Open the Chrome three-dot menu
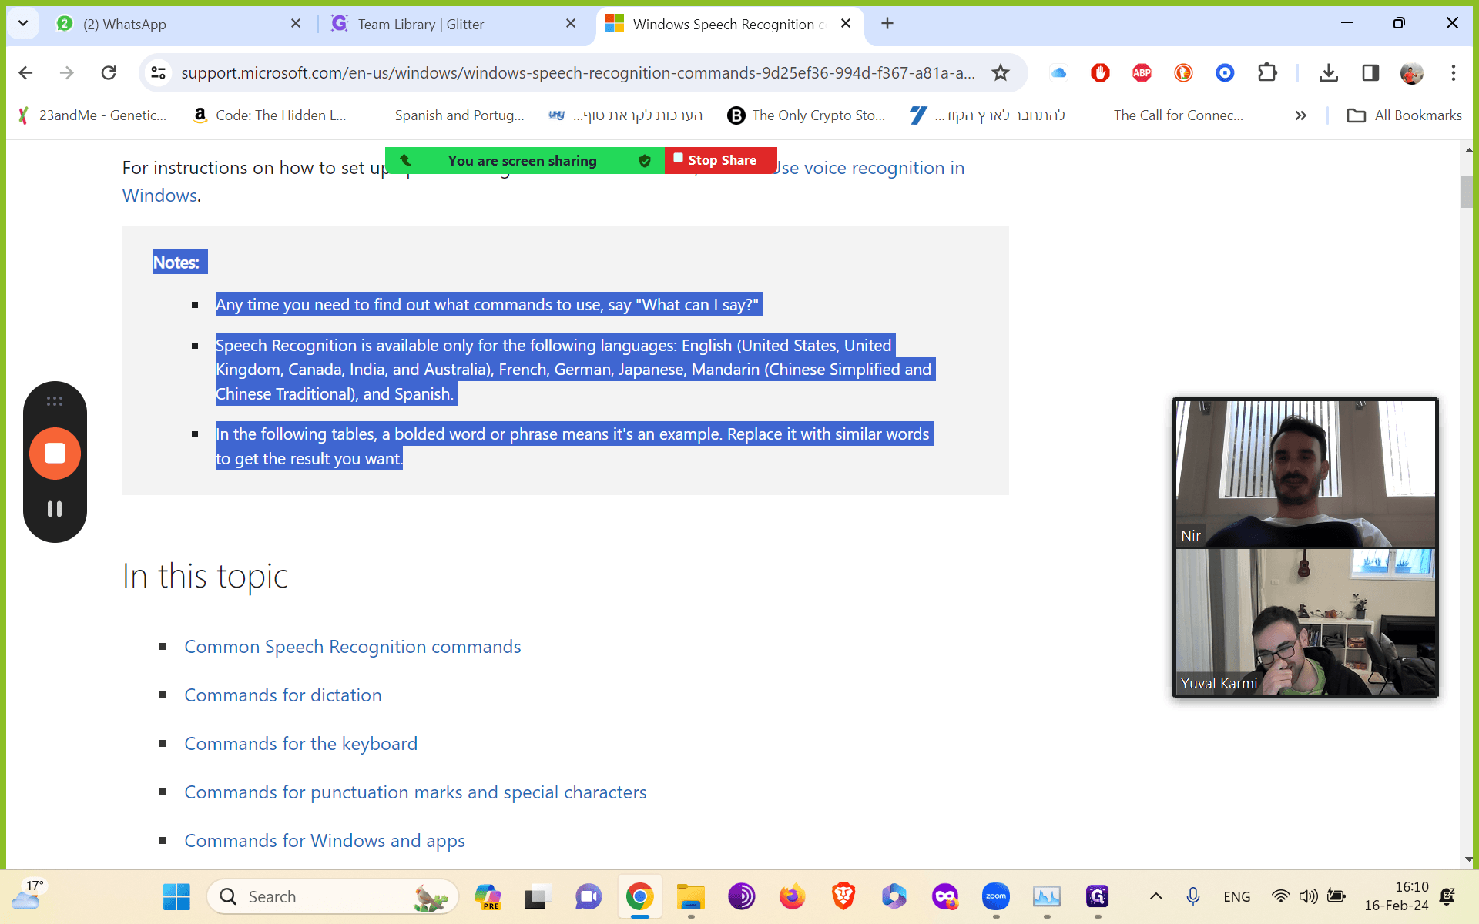Image resolution: width=1479 pixels, height=924 pixels. coord(1453,72)
